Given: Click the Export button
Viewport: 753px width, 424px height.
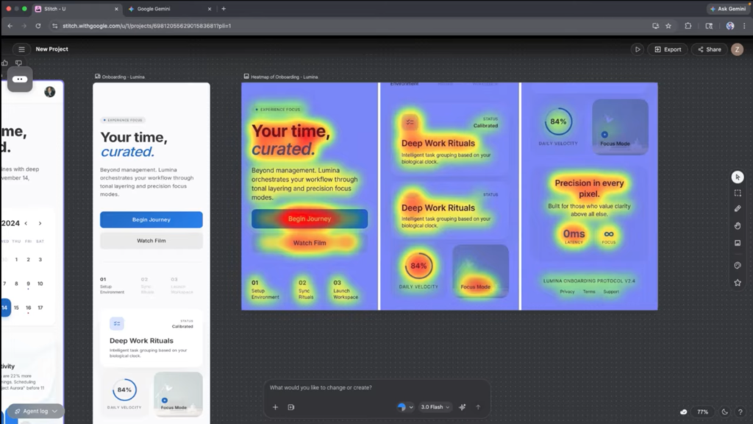Looking at the screenshot, I should (x=668, y=49).
